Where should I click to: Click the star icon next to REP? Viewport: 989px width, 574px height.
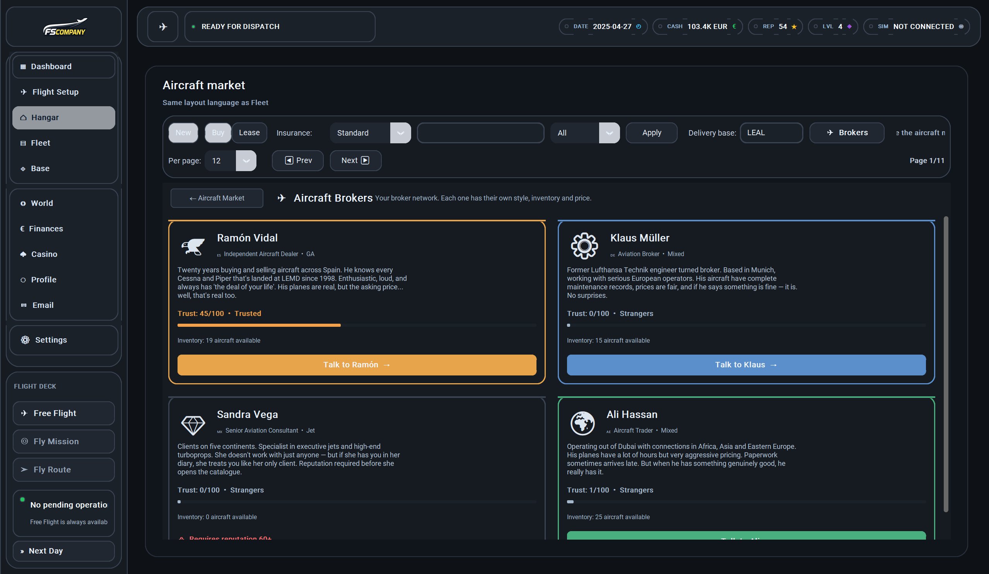794,27
